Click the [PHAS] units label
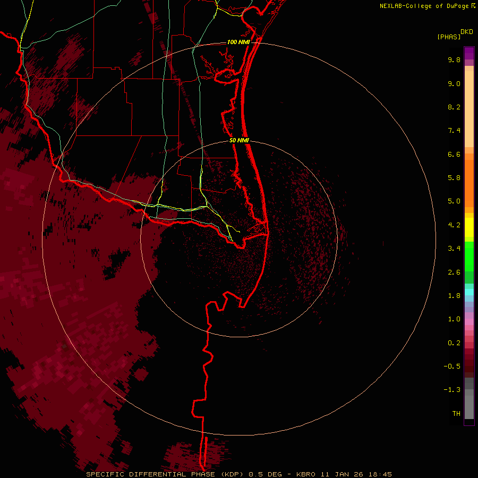The width and height of the screenshot is (478, 478). [x=449, y=37]
